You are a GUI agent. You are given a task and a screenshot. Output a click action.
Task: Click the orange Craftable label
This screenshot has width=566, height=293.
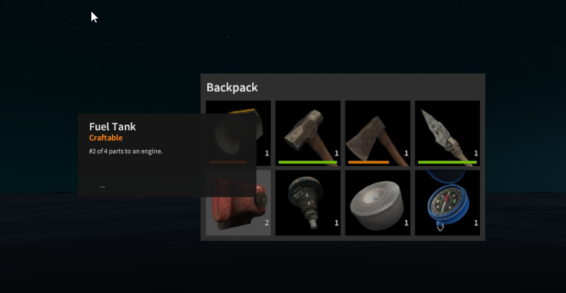click(106, 138)
